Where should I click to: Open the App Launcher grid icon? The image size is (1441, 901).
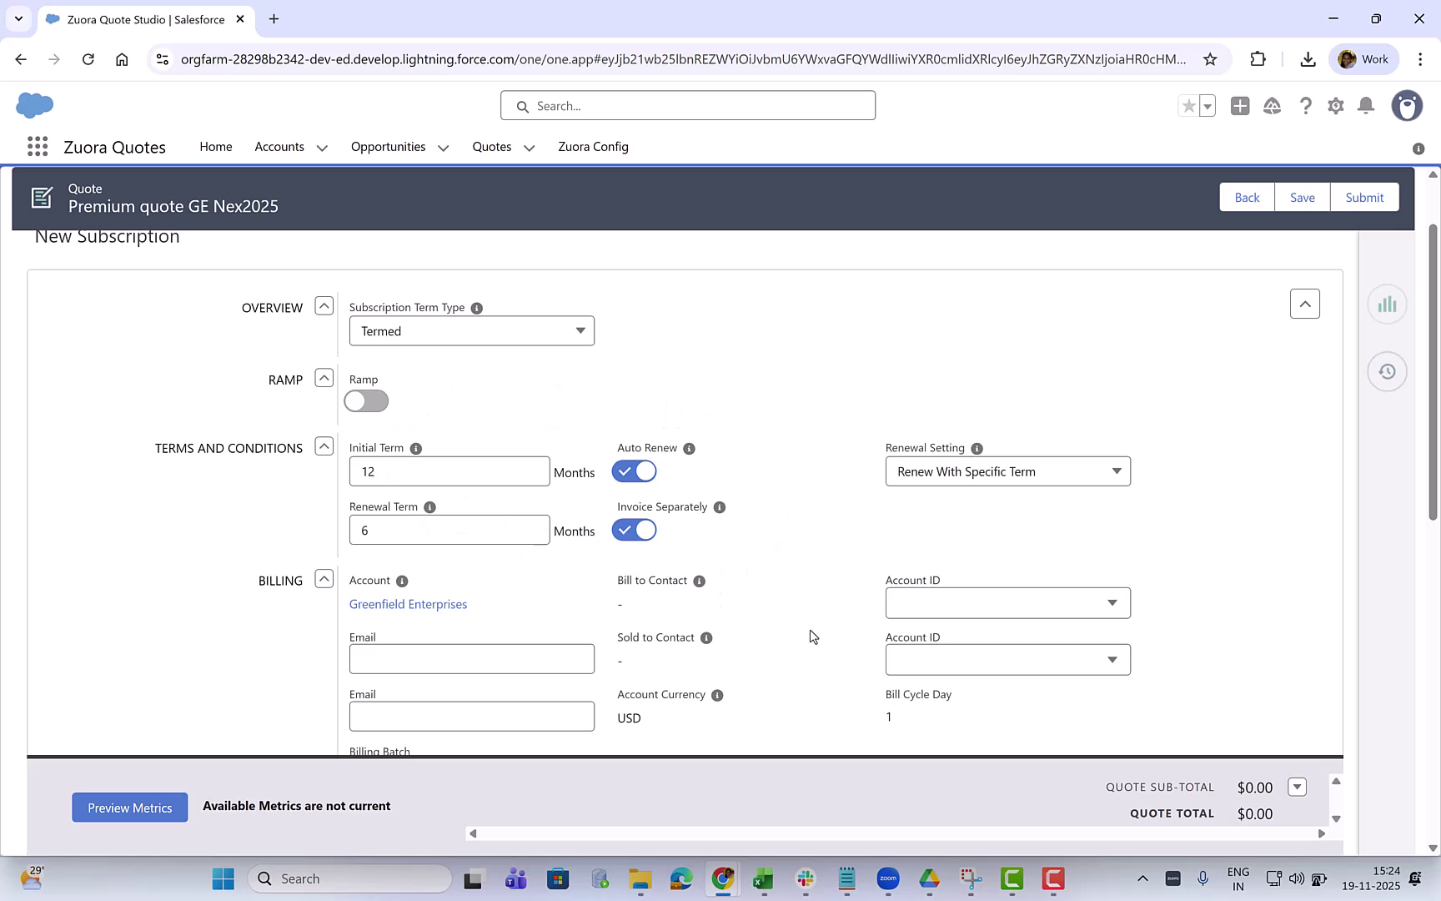37,146
